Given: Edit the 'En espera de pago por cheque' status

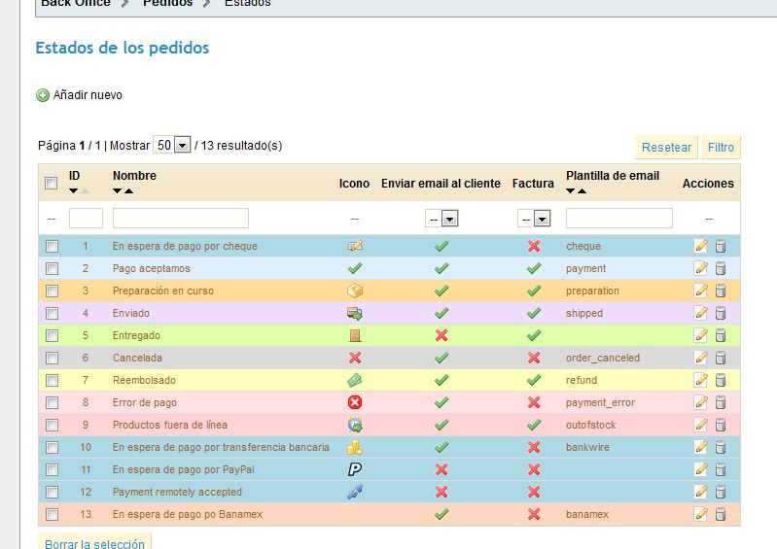Looking at the screenshot, I should click(x=701, y=246).
